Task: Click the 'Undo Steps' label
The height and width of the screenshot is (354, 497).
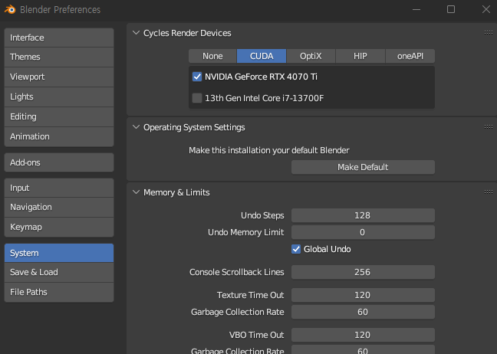Action: click(x=262, y=215)
